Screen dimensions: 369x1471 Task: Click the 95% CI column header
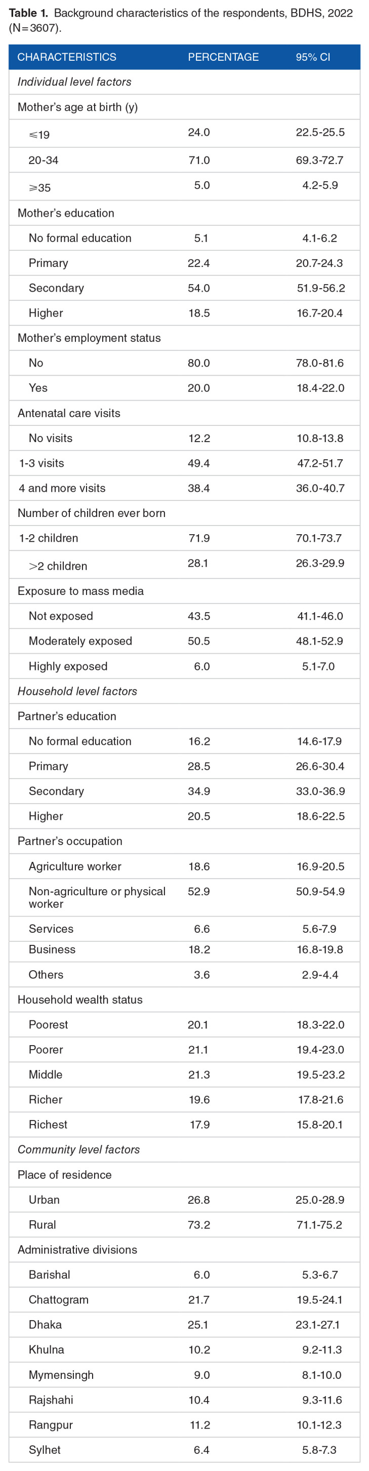[312, 57]
